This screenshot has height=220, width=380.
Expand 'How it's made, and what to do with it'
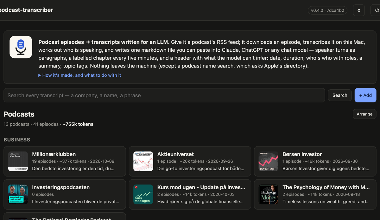click(x=79, y=75)
